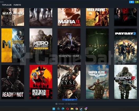Open the Red Dead Redemption II cover
Viewport: 139px width, 111px height.
pyautogui.click(x=41, y=82)
